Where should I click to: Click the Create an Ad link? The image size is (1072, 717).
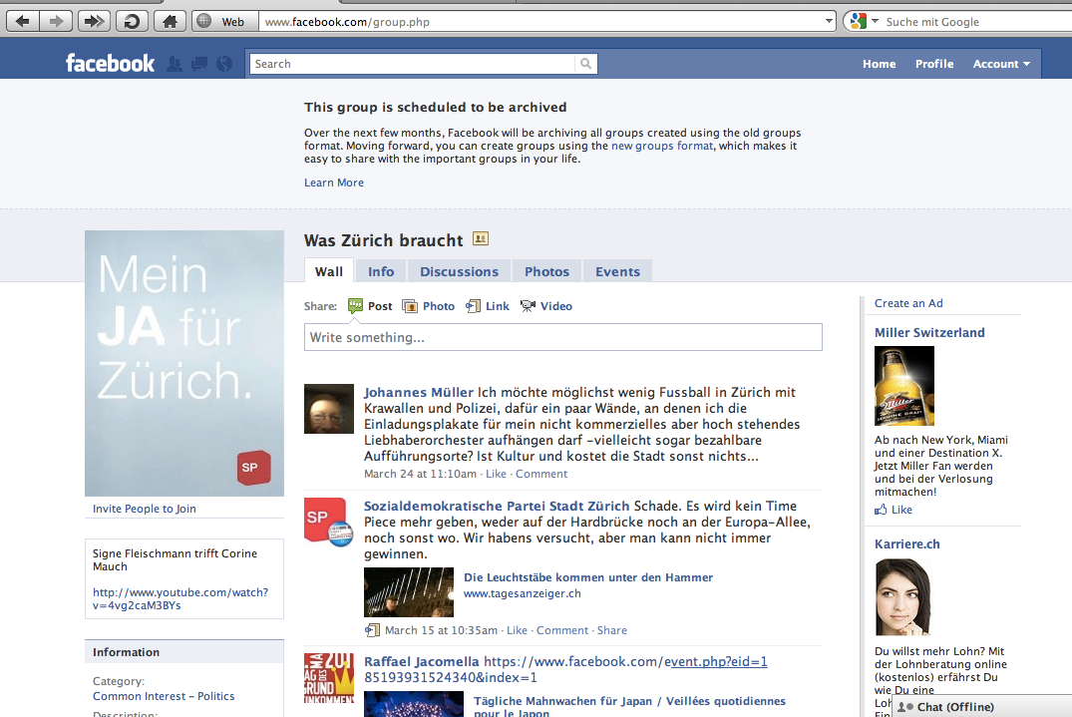tap(908, 303)
